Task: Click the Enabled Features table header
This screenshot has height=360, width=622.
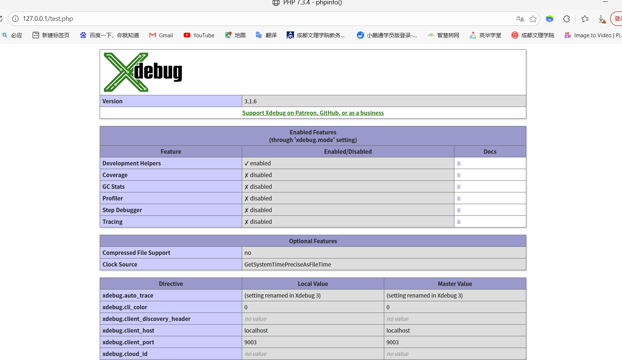Action: pyautogui.click(x=313, y=136)
